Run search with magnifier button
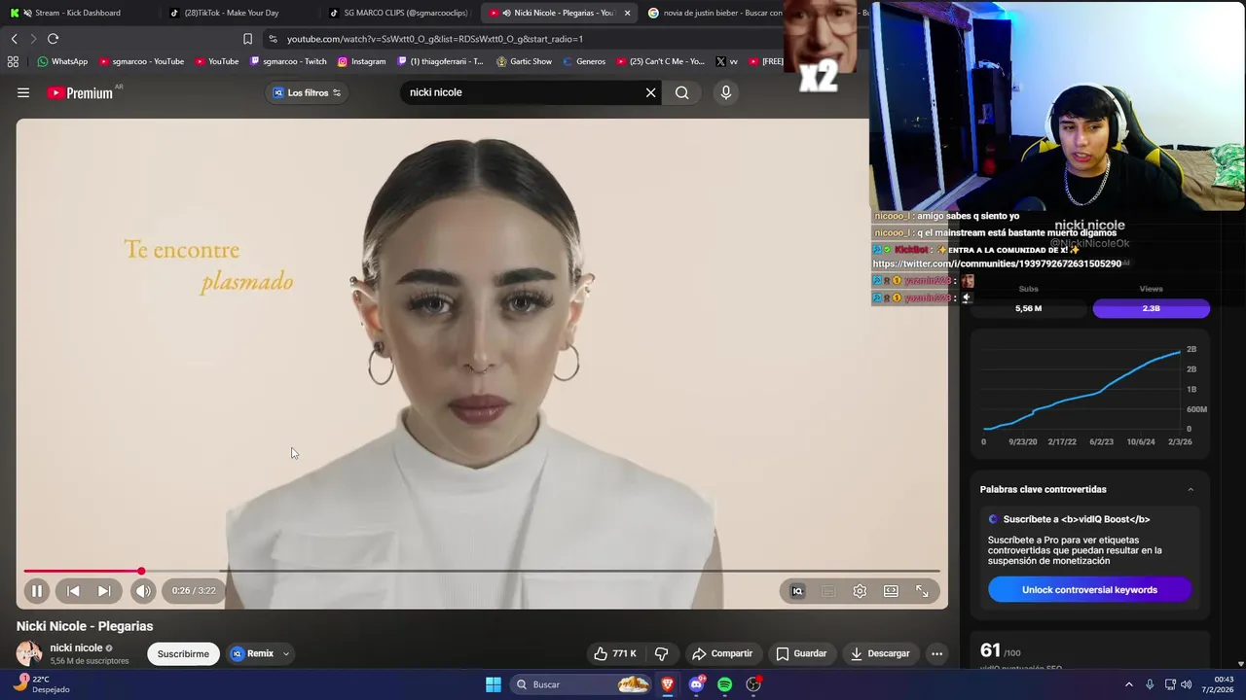The width and height of the screenshot is (1246, 700). tap(681, 92)
